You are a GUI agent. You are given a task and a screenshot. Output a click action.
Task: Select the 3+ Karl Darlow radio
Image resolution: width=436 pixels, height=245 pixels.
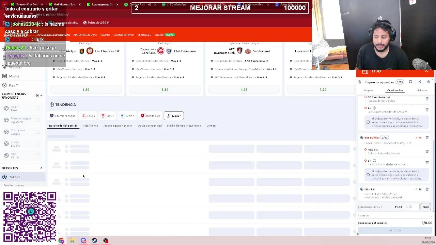[x=365, y=161]
